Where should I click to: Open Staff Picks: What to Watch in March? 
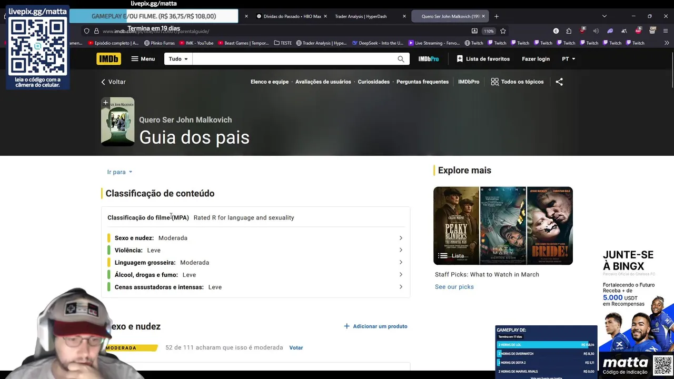[x=487, y=274]
